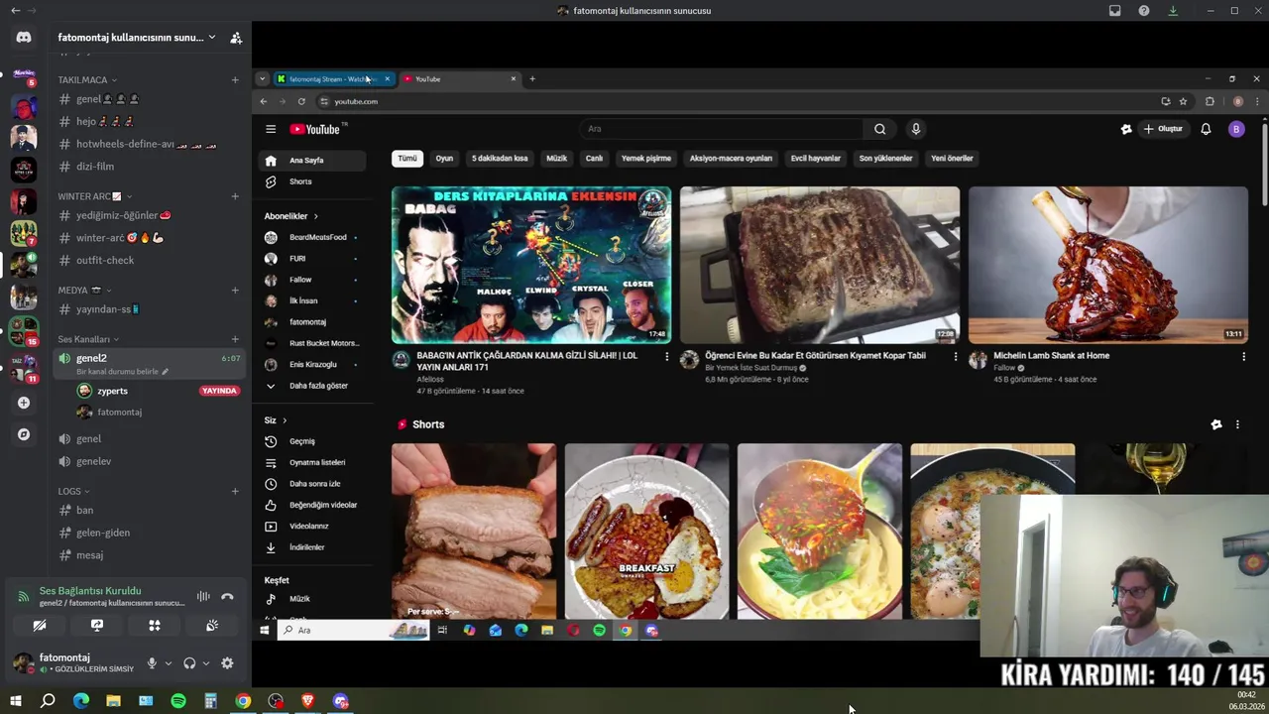Open Discord server discovery compass icon
The width and height of the screenshot is (1269, 714).
(x=24, y=434)
